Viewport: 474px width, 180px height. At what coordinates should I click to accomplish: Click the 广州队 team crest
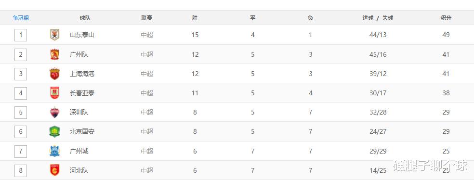point(54,54)
